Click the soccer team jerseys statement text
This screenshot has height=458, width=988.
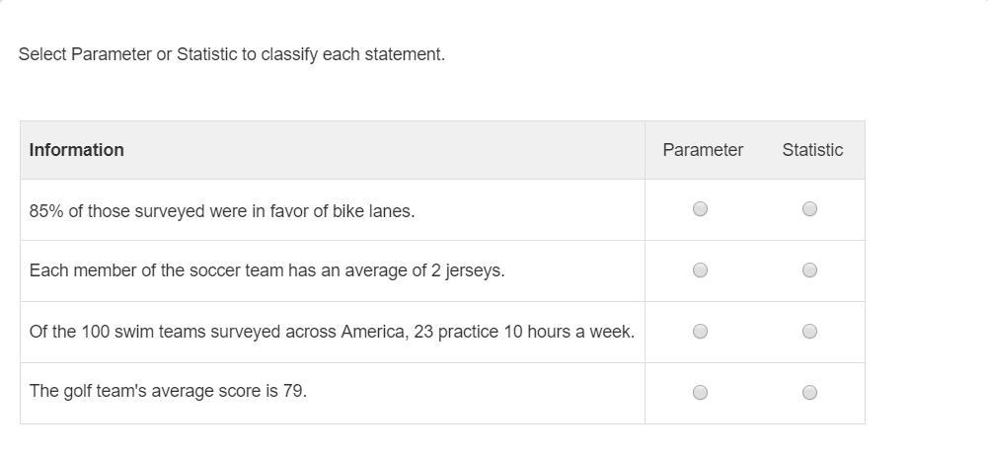click(266, 270)
